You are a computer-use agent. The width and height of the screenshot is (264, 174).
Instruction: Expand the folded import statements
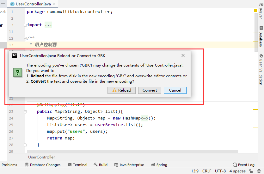point(25,25)
